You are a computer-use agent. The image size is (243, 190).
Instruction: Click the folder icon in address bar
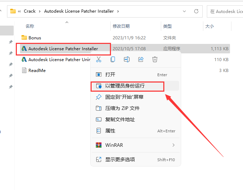tap(13, 11)
